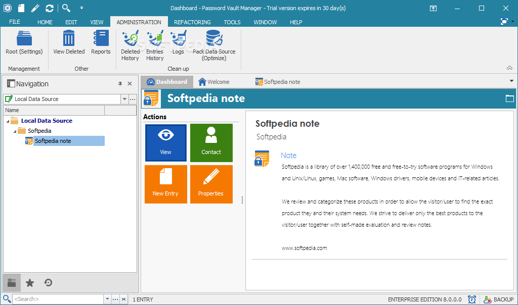Switch to the vault folder navigation view

click(12, 283)
